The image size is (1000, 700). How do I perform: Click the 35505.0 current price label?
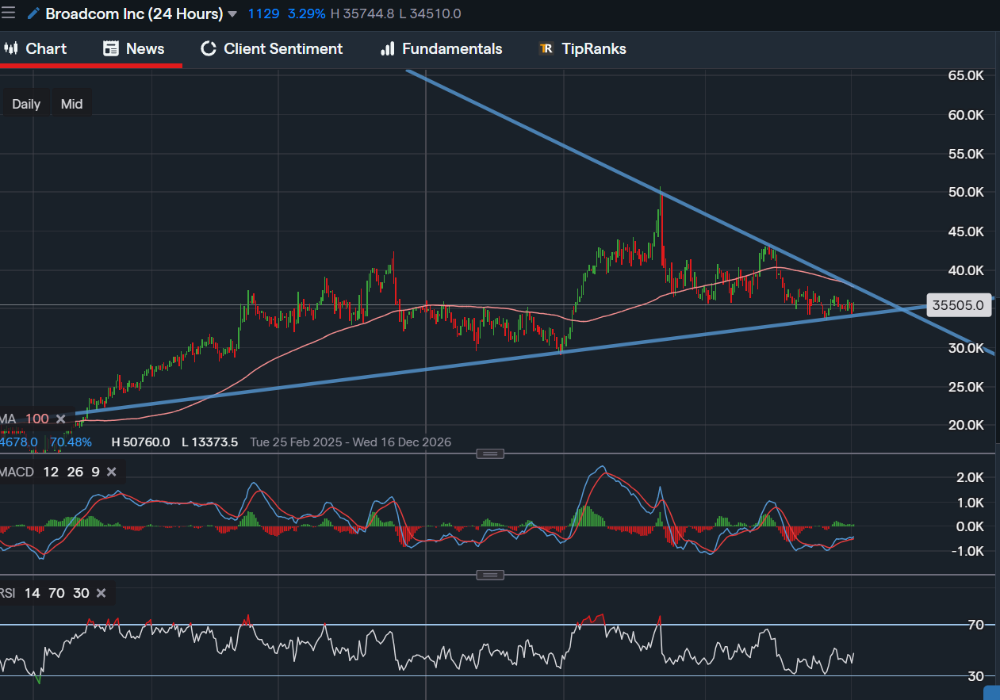coord(958,305)
